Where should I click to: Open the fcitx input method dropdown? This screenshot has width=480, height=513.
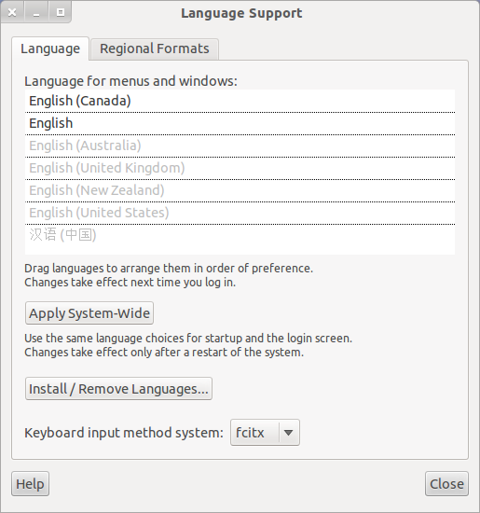click(x=265, y=433)
